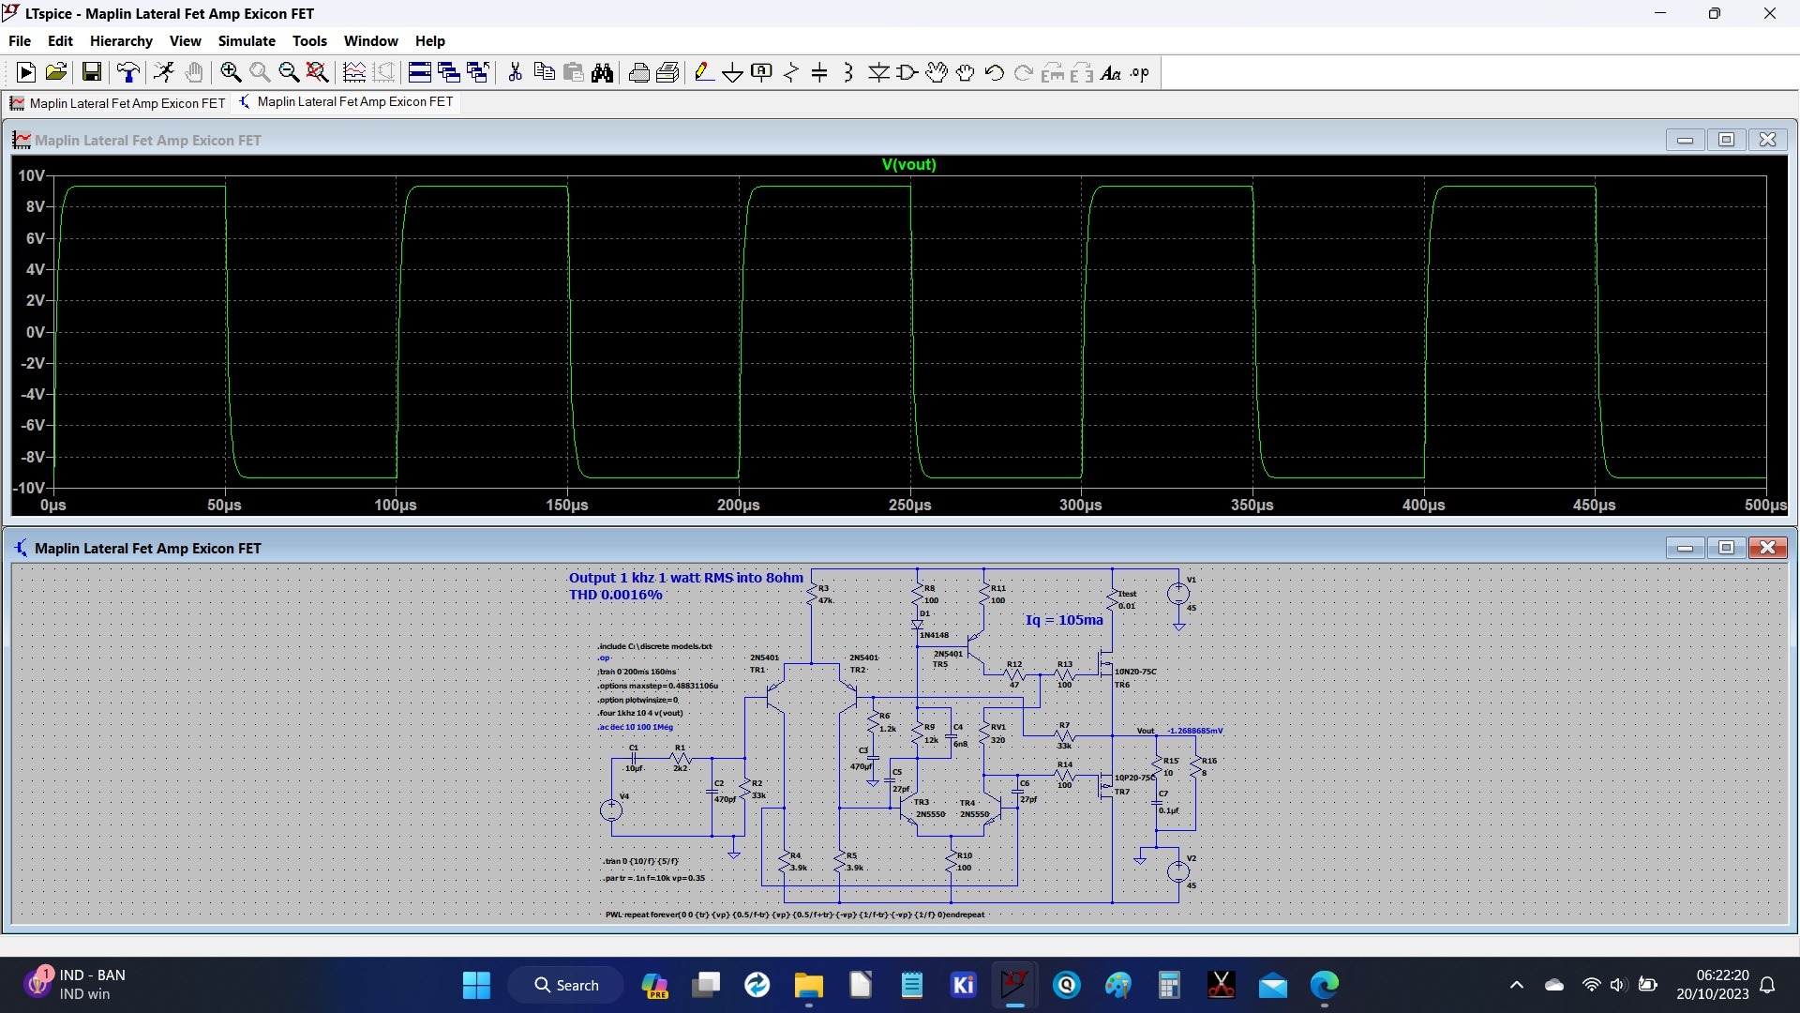
Task: Click the 'THD 0.0016%' schematic text
Action: pos(615,595)
